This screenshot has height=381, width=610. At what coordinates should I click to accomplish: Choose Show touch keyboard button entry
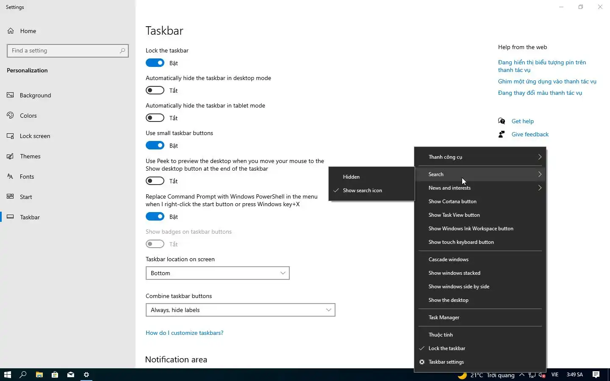point(480,242)
